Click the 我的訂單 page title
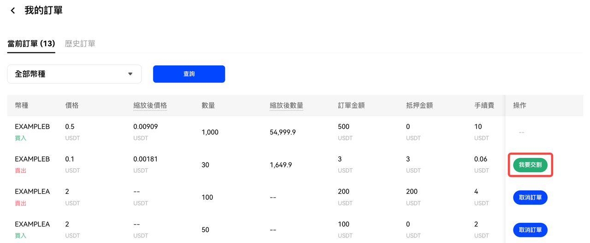Viewport: 590px width, 243px height. coord(43,11)
